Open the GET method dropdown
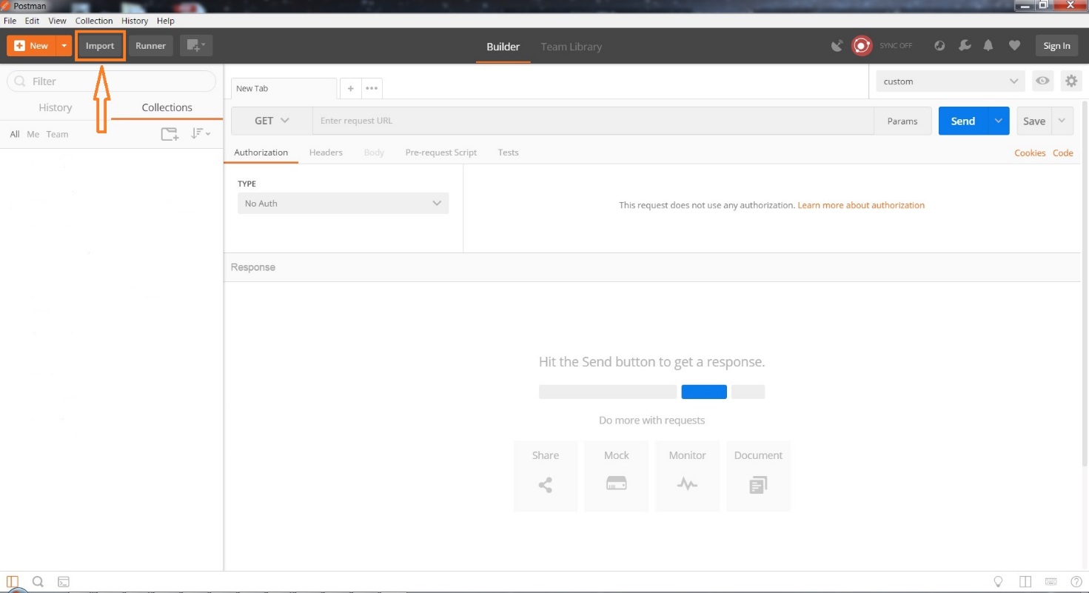 pos(272,121)
